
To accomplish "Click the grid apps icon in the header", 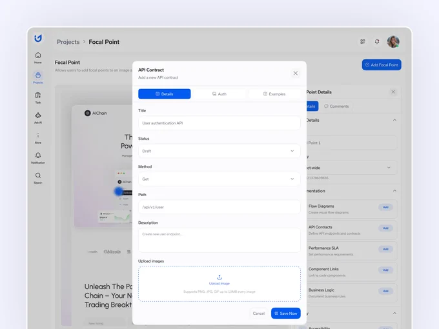I will tap(363, 42).
